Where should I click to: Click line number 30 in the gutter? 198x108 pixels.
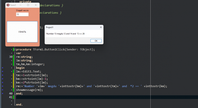[x=11, y=57]
